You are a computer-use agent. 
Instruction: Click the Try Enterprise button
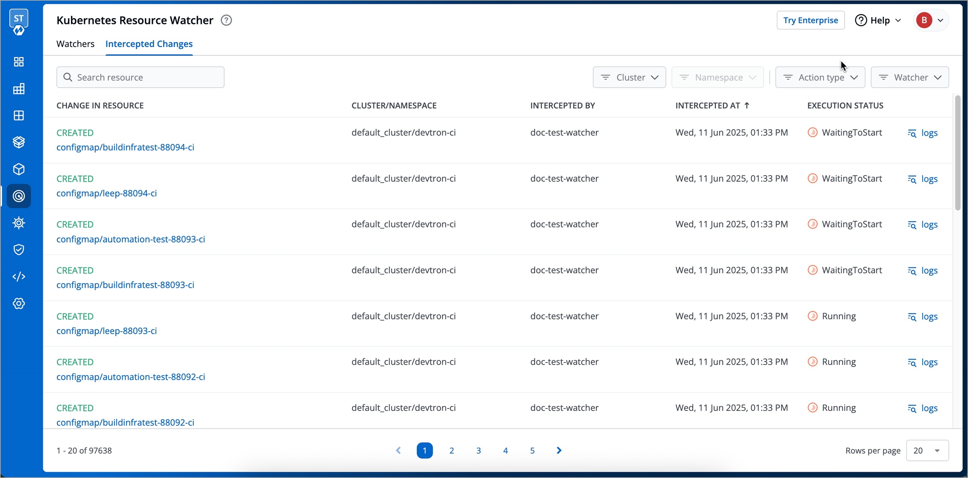[x=810, y=20]
